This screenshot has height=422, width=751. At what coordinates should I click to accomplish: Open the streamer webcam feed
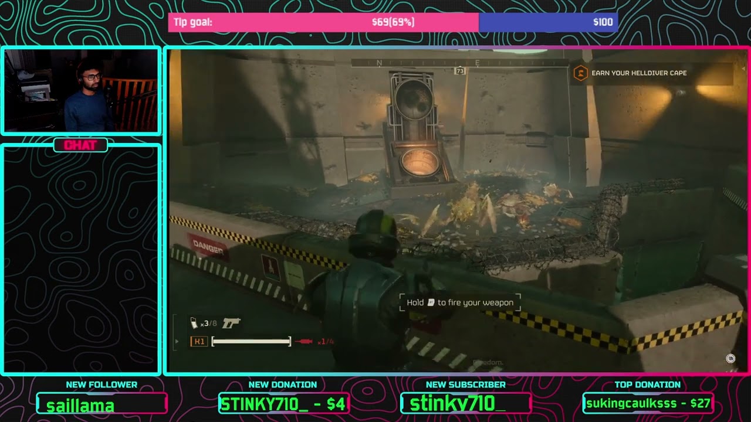point(82,90)
